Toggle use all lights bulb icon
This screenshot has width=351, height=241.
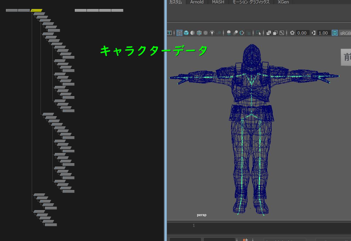pyautogui.click(x=212, y=33)
